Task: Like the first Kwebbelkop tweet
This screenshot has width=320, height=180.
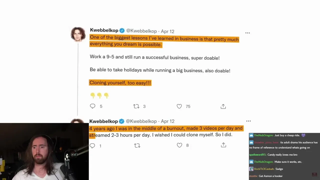Action: click(179, 106)
